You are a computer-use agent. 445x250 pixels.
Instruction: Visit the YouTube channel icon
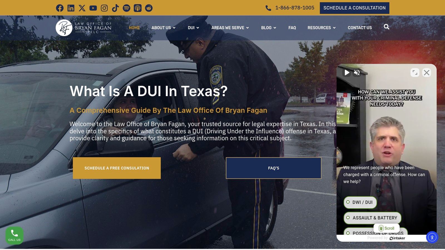click(x=93, y=8)
